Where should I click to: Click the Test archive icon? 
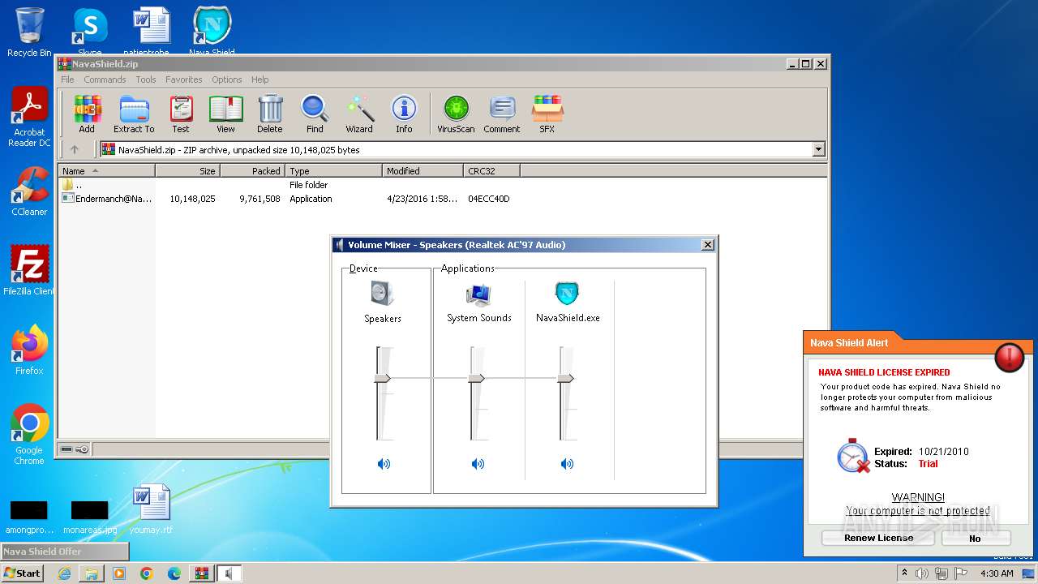click(x=181, y=114)
